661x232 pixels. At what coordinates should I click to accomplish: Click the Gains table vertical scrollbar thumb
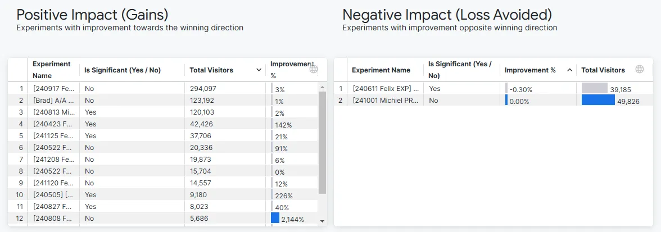click(323, 142)
